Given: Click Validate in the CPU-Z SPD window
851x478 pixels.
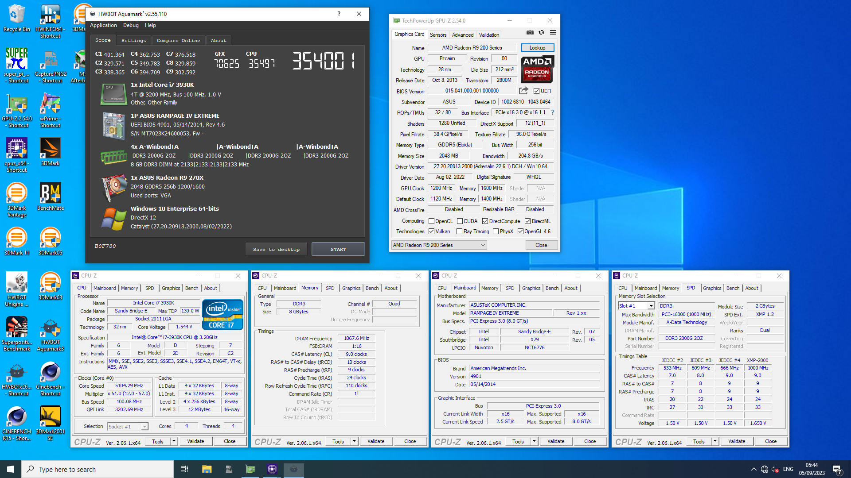Looking at the screenshot, I should [737, 441].
